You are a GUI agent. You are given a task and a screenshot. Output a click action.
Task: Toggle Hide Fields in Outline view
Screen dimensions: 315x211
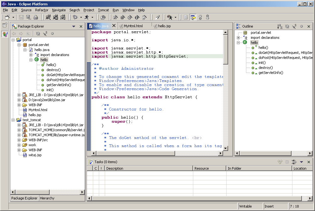(x=287, y=26)
